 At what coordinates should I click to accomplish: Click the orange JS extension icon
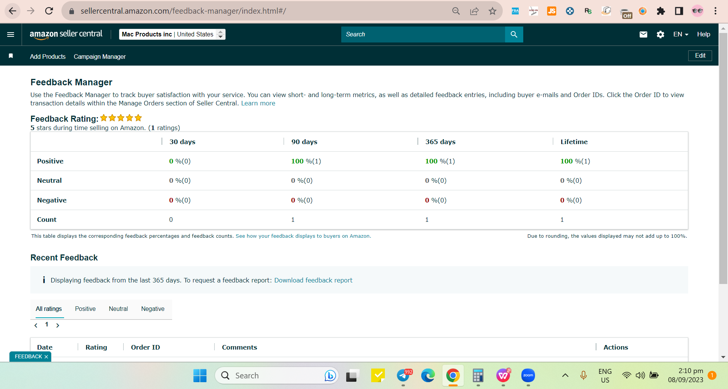[x=551, y=11]
